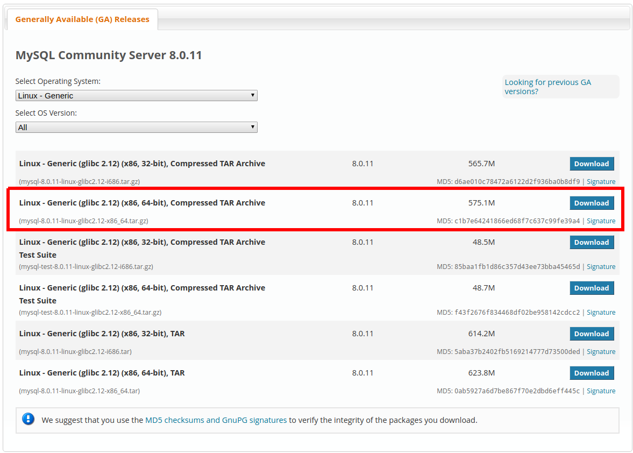Open the Generally Available (GA) Releases tab
Image resolution: width=633 pixels, height=453 pixels.
pos(82,19)
